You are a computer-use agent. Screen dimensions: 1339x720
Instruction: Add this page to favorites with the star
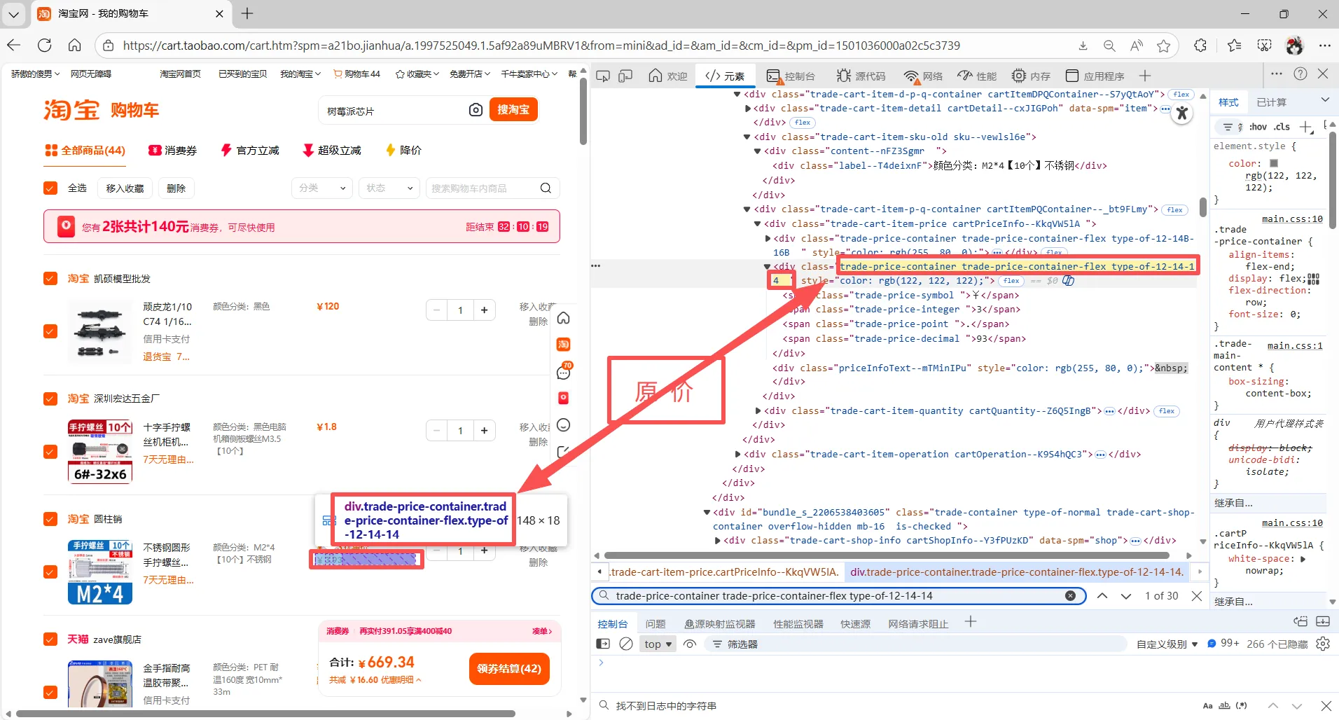point(1164,46)
